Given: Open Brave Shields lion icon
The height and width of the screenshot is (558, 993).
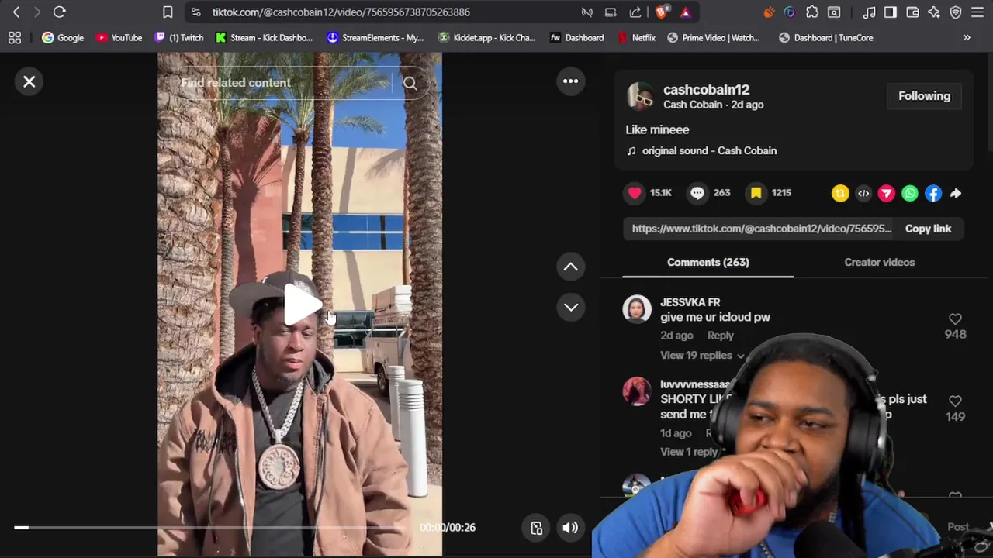Looking at the screenshot, I should 662,12.
